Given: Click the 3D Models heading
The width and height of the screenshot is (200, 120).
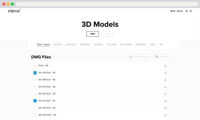Looking at the screenshot, I should 100,24.
